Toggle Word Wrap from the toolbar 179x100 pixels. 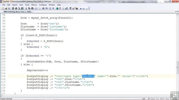click(50, 9)
